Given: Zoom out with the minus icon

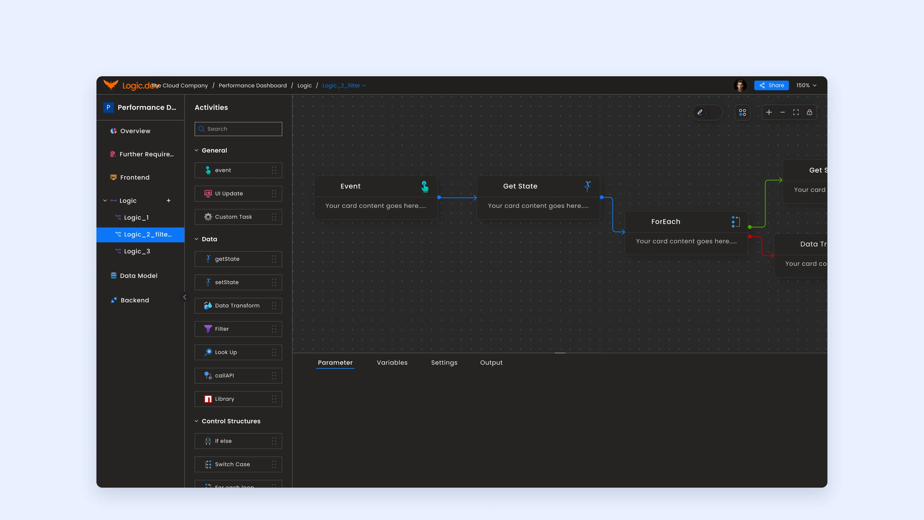Looking at the screenshot, I should pyautogui.click(x=782, y=112).
